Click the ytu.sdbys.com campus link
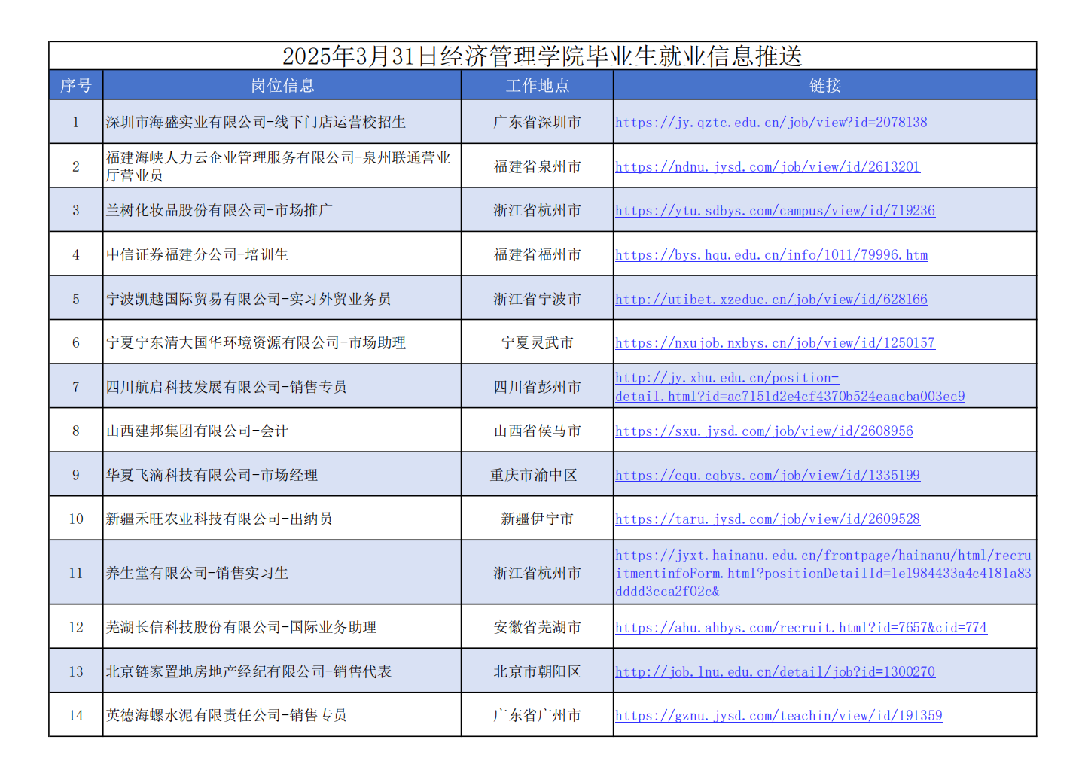The width and height of the screenshot is (1082, 761). (x=775, y=211)
